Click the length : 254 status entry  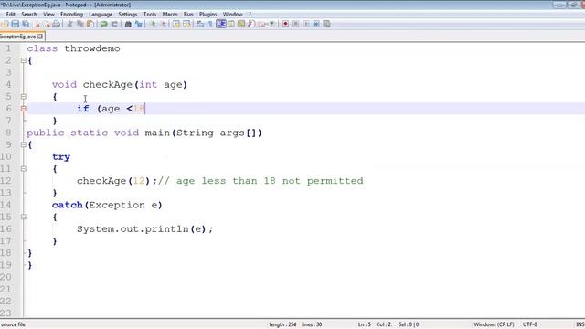point(282,324)
